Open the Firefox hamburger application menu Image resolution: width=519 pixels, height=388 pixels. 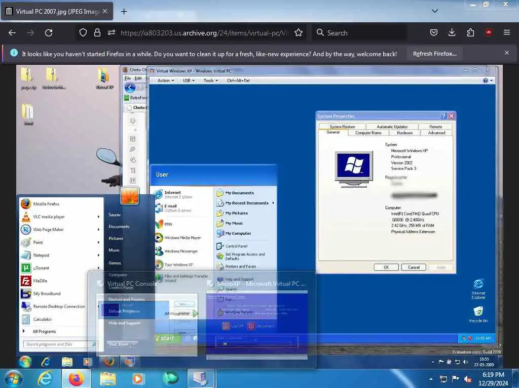pyautogui.click(x=507, y=32)
